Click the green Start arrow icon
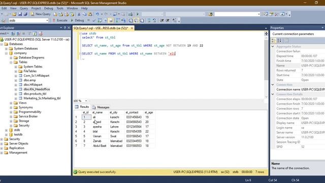Screen dimensions: 325x183 [x=137, y=14]
